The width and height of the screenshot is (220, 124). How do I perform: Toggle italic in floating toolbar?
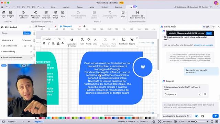pyautogui.click(x=49, y=43)
